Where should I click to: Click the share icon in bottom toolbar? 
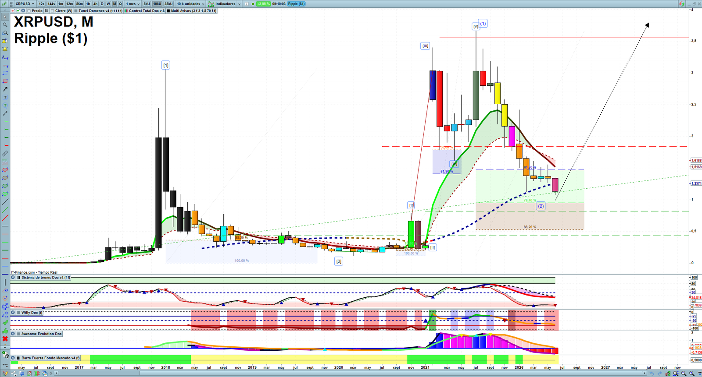pos(14,373)
